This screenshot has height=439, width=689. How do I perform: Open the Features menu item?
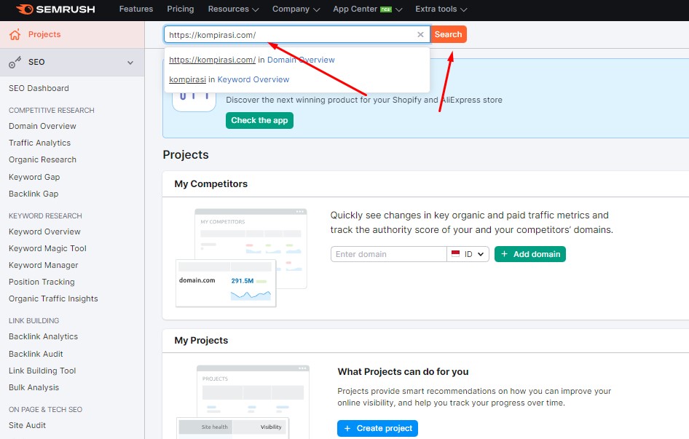point(136,9)
